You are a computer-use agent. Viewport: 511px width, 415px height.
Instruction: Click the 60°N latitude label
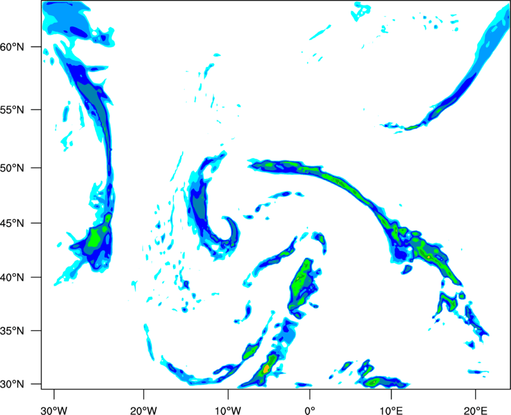pos(12,47)
